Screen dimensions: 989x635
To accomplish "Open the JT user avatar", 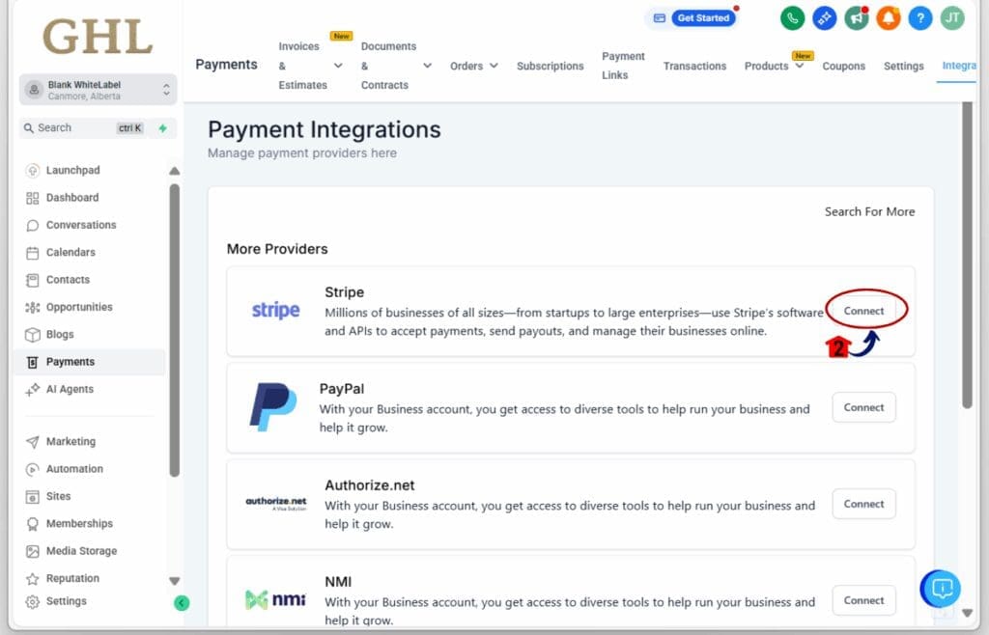I will tap(952, 18).
